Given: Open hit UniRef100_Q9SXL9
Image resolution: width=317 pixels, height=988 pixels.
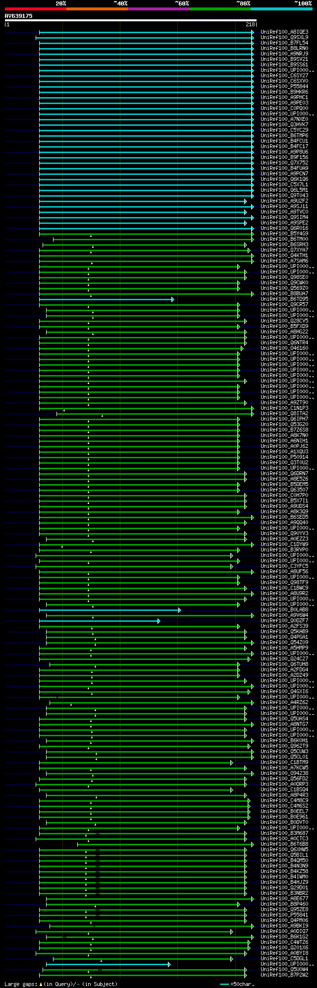Looking at the screenshot, I should tap(284, 37).
